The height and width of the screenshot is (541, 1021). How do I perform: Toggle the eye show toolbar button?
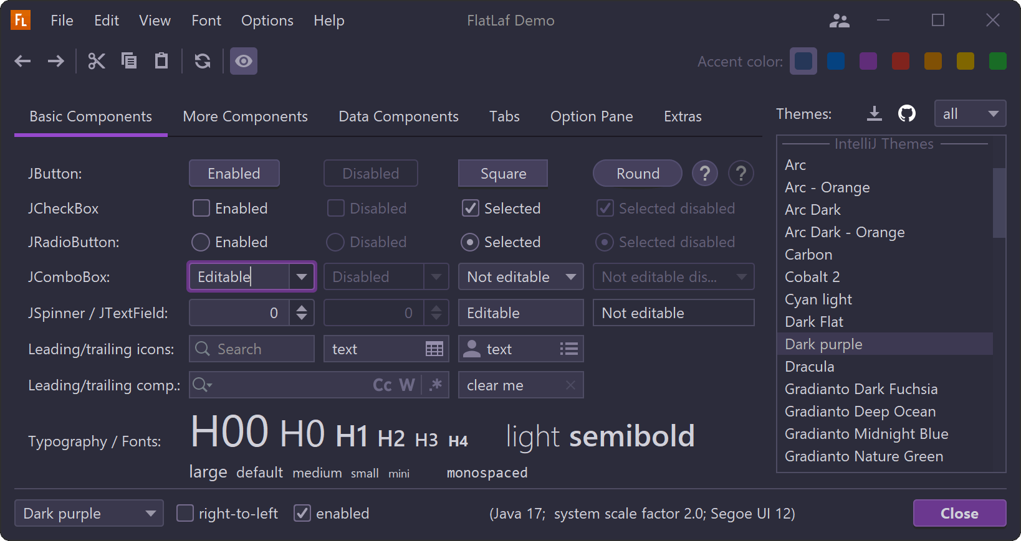point(244,61)
